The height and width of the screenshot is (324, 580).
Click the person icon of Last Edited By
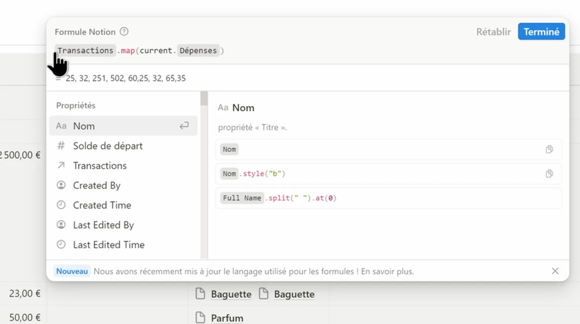(61, 225)
